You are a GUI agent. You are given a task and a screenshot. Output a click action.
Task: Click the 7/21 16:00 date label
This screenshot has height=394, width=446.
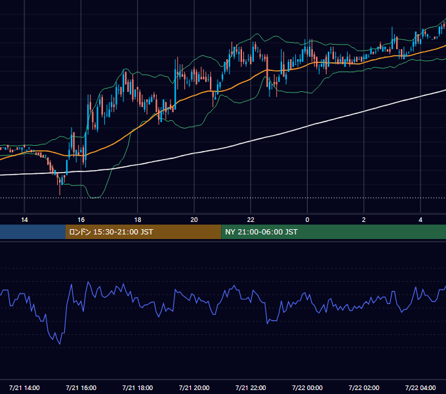(x=81, y=388)
